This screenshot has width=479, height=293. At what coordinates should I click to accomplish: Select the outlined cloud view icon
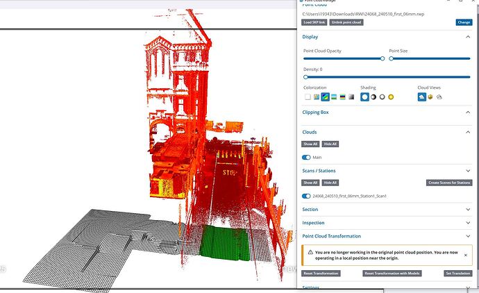(439, 97)
